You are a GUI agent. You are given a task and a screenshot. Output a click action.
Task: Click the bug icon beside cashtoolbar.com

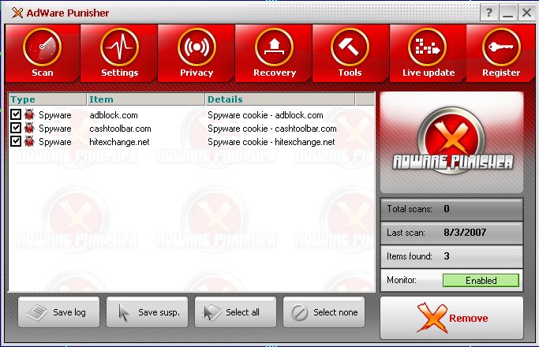coord(29,128)
